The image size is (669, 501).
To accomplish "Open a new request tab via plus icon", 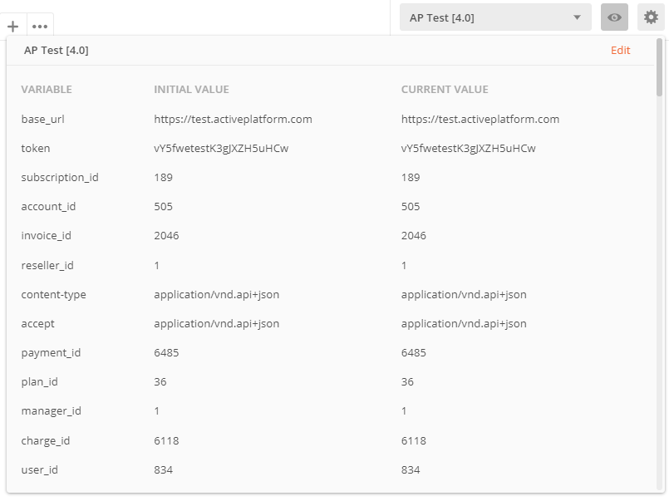I will (12, 27).
